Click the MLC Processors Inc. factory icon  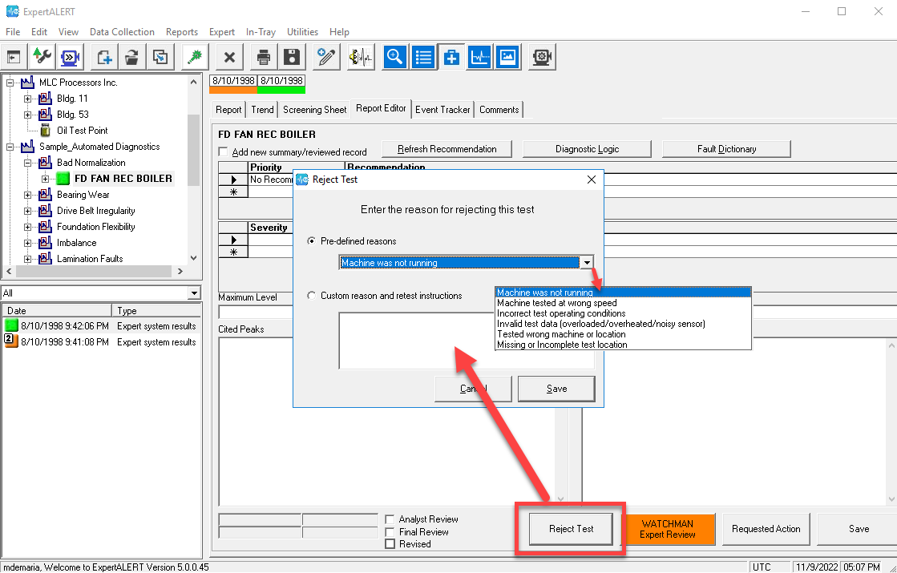28,83
